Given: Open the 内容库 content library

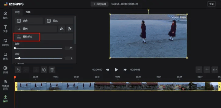Looking at the screenshot, I should [x=5, y=43].
